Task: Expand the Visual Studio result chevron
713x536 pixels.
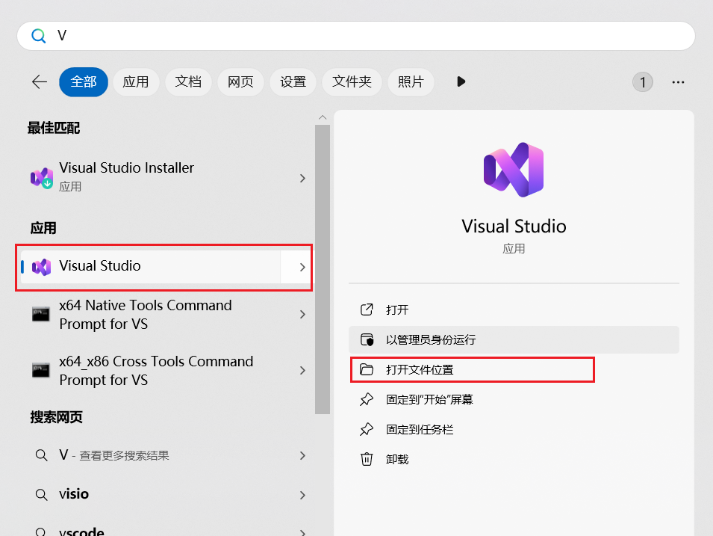Action: tap(302, 267)
